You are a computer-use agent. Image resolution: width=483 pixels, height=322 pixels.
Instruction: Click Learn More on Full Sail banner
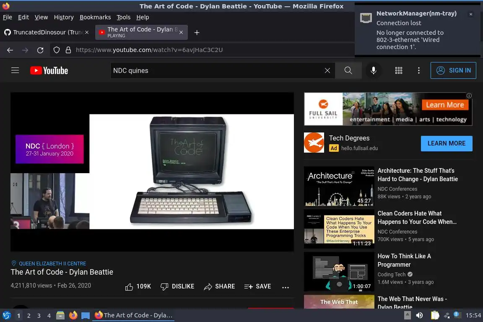point(445,105)
